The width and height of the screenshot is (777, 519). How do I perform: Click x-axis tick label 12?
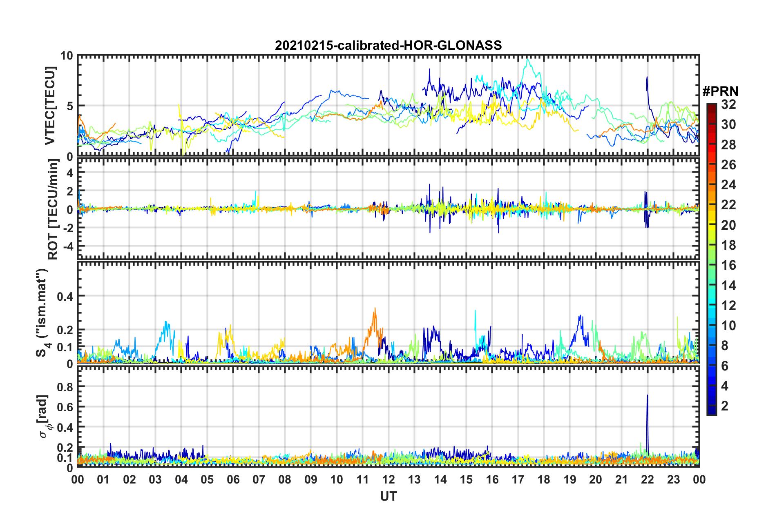388,479
